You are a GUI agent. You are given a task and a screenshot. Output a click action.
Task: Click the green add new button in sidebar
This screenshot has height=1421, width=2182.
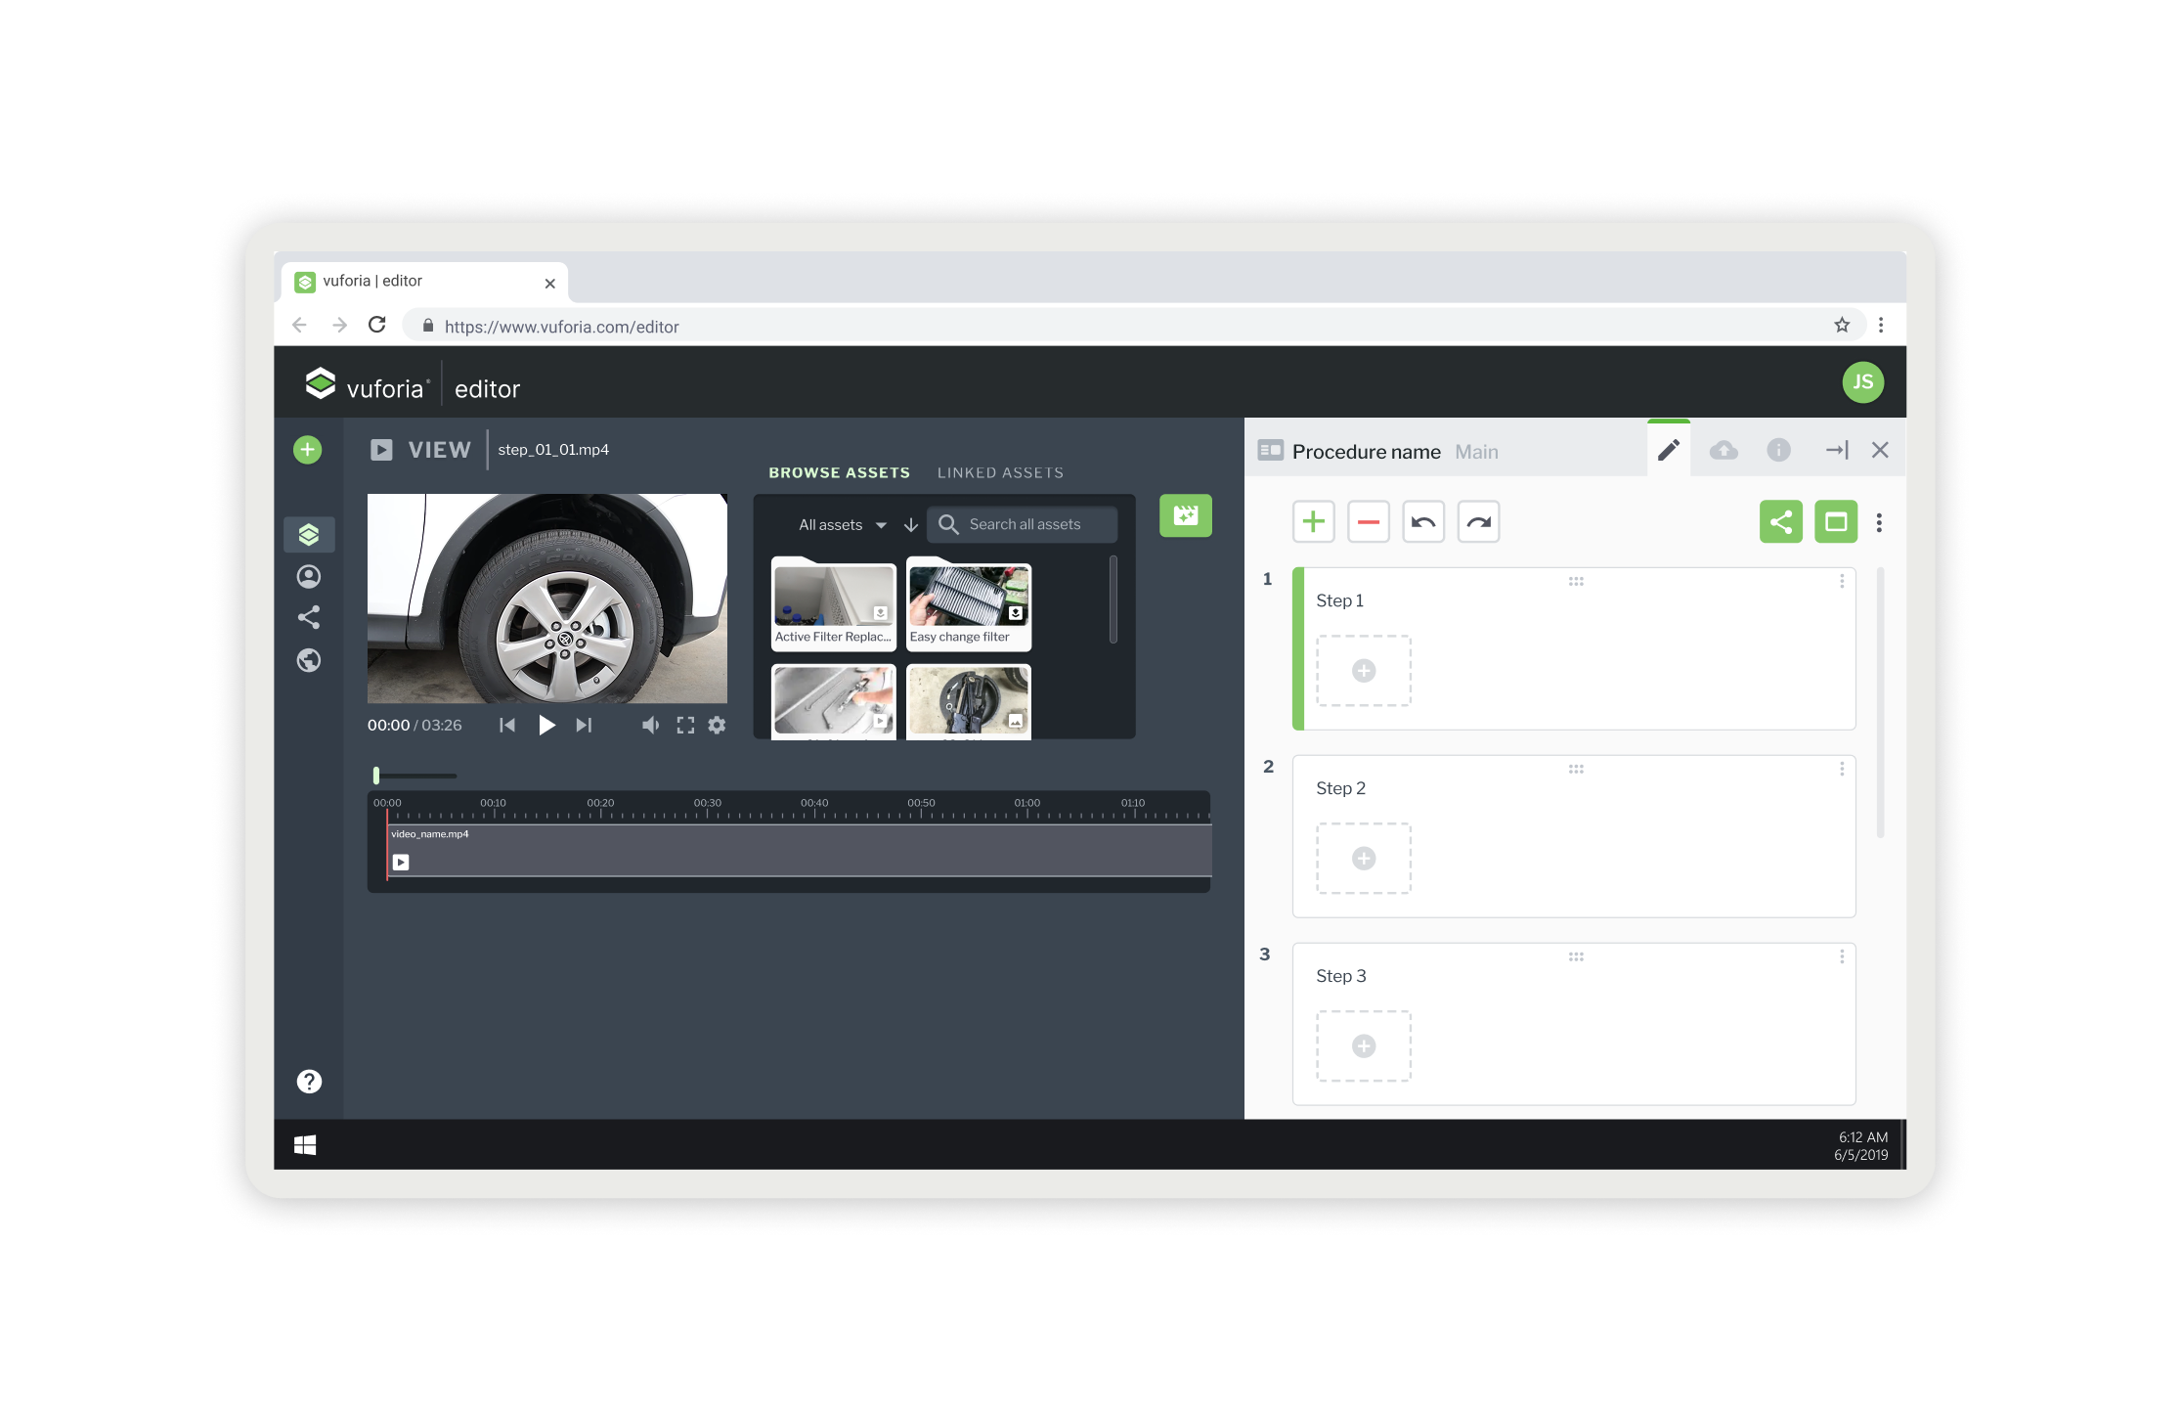point(307,450)
